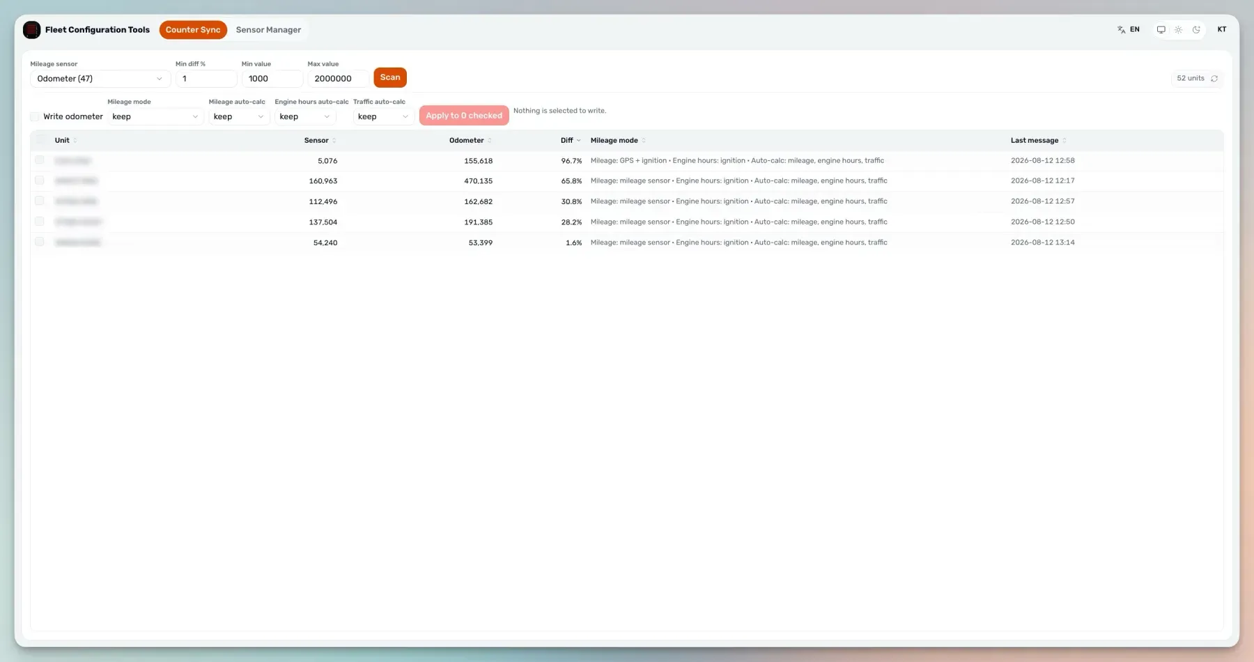Click last message 2026-08-12 12:50

point(1042,222)
